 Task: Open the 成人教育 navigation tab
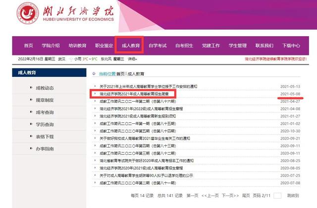[131, 46]
